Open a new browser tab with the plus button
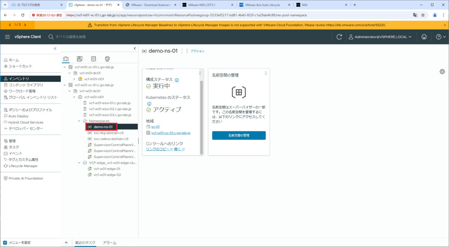 pos(355,5)
